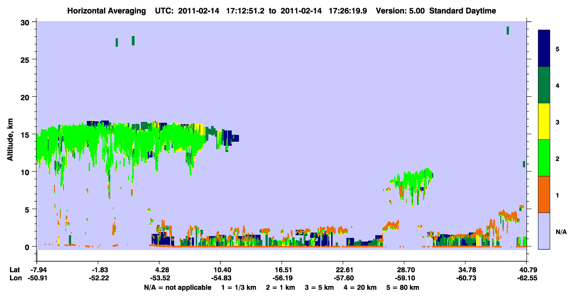Click the dark blue color bar segment labeled 5

coord(544,49)
